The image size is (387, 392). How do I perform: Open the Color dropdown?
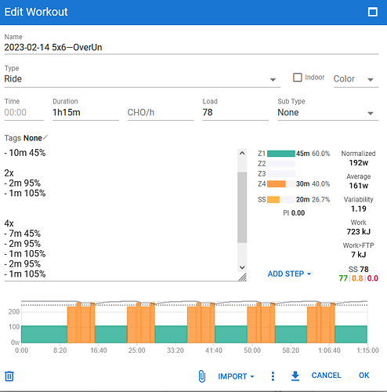point(356,79)
